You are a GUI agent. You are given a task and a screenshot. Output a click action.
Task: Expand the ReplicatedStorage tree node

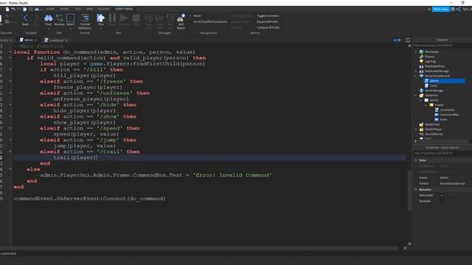coord(416,71)
